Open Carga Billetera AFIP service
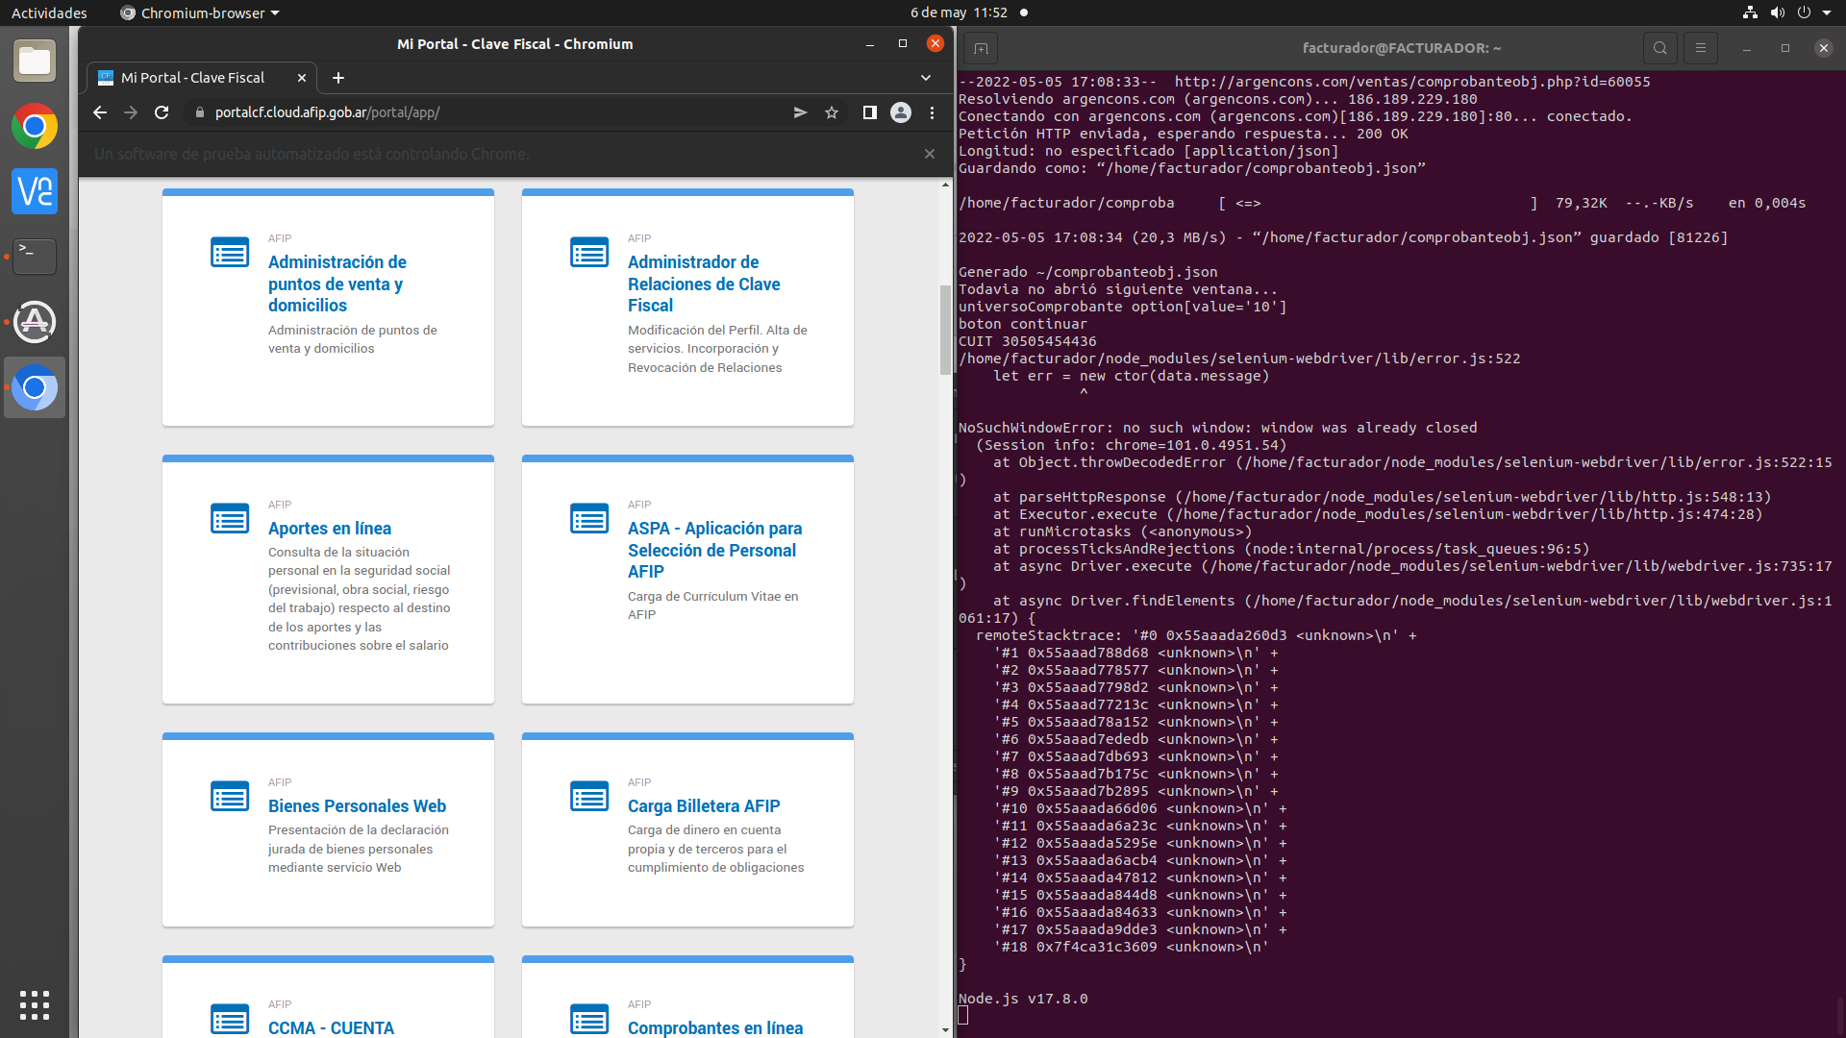 704,806
